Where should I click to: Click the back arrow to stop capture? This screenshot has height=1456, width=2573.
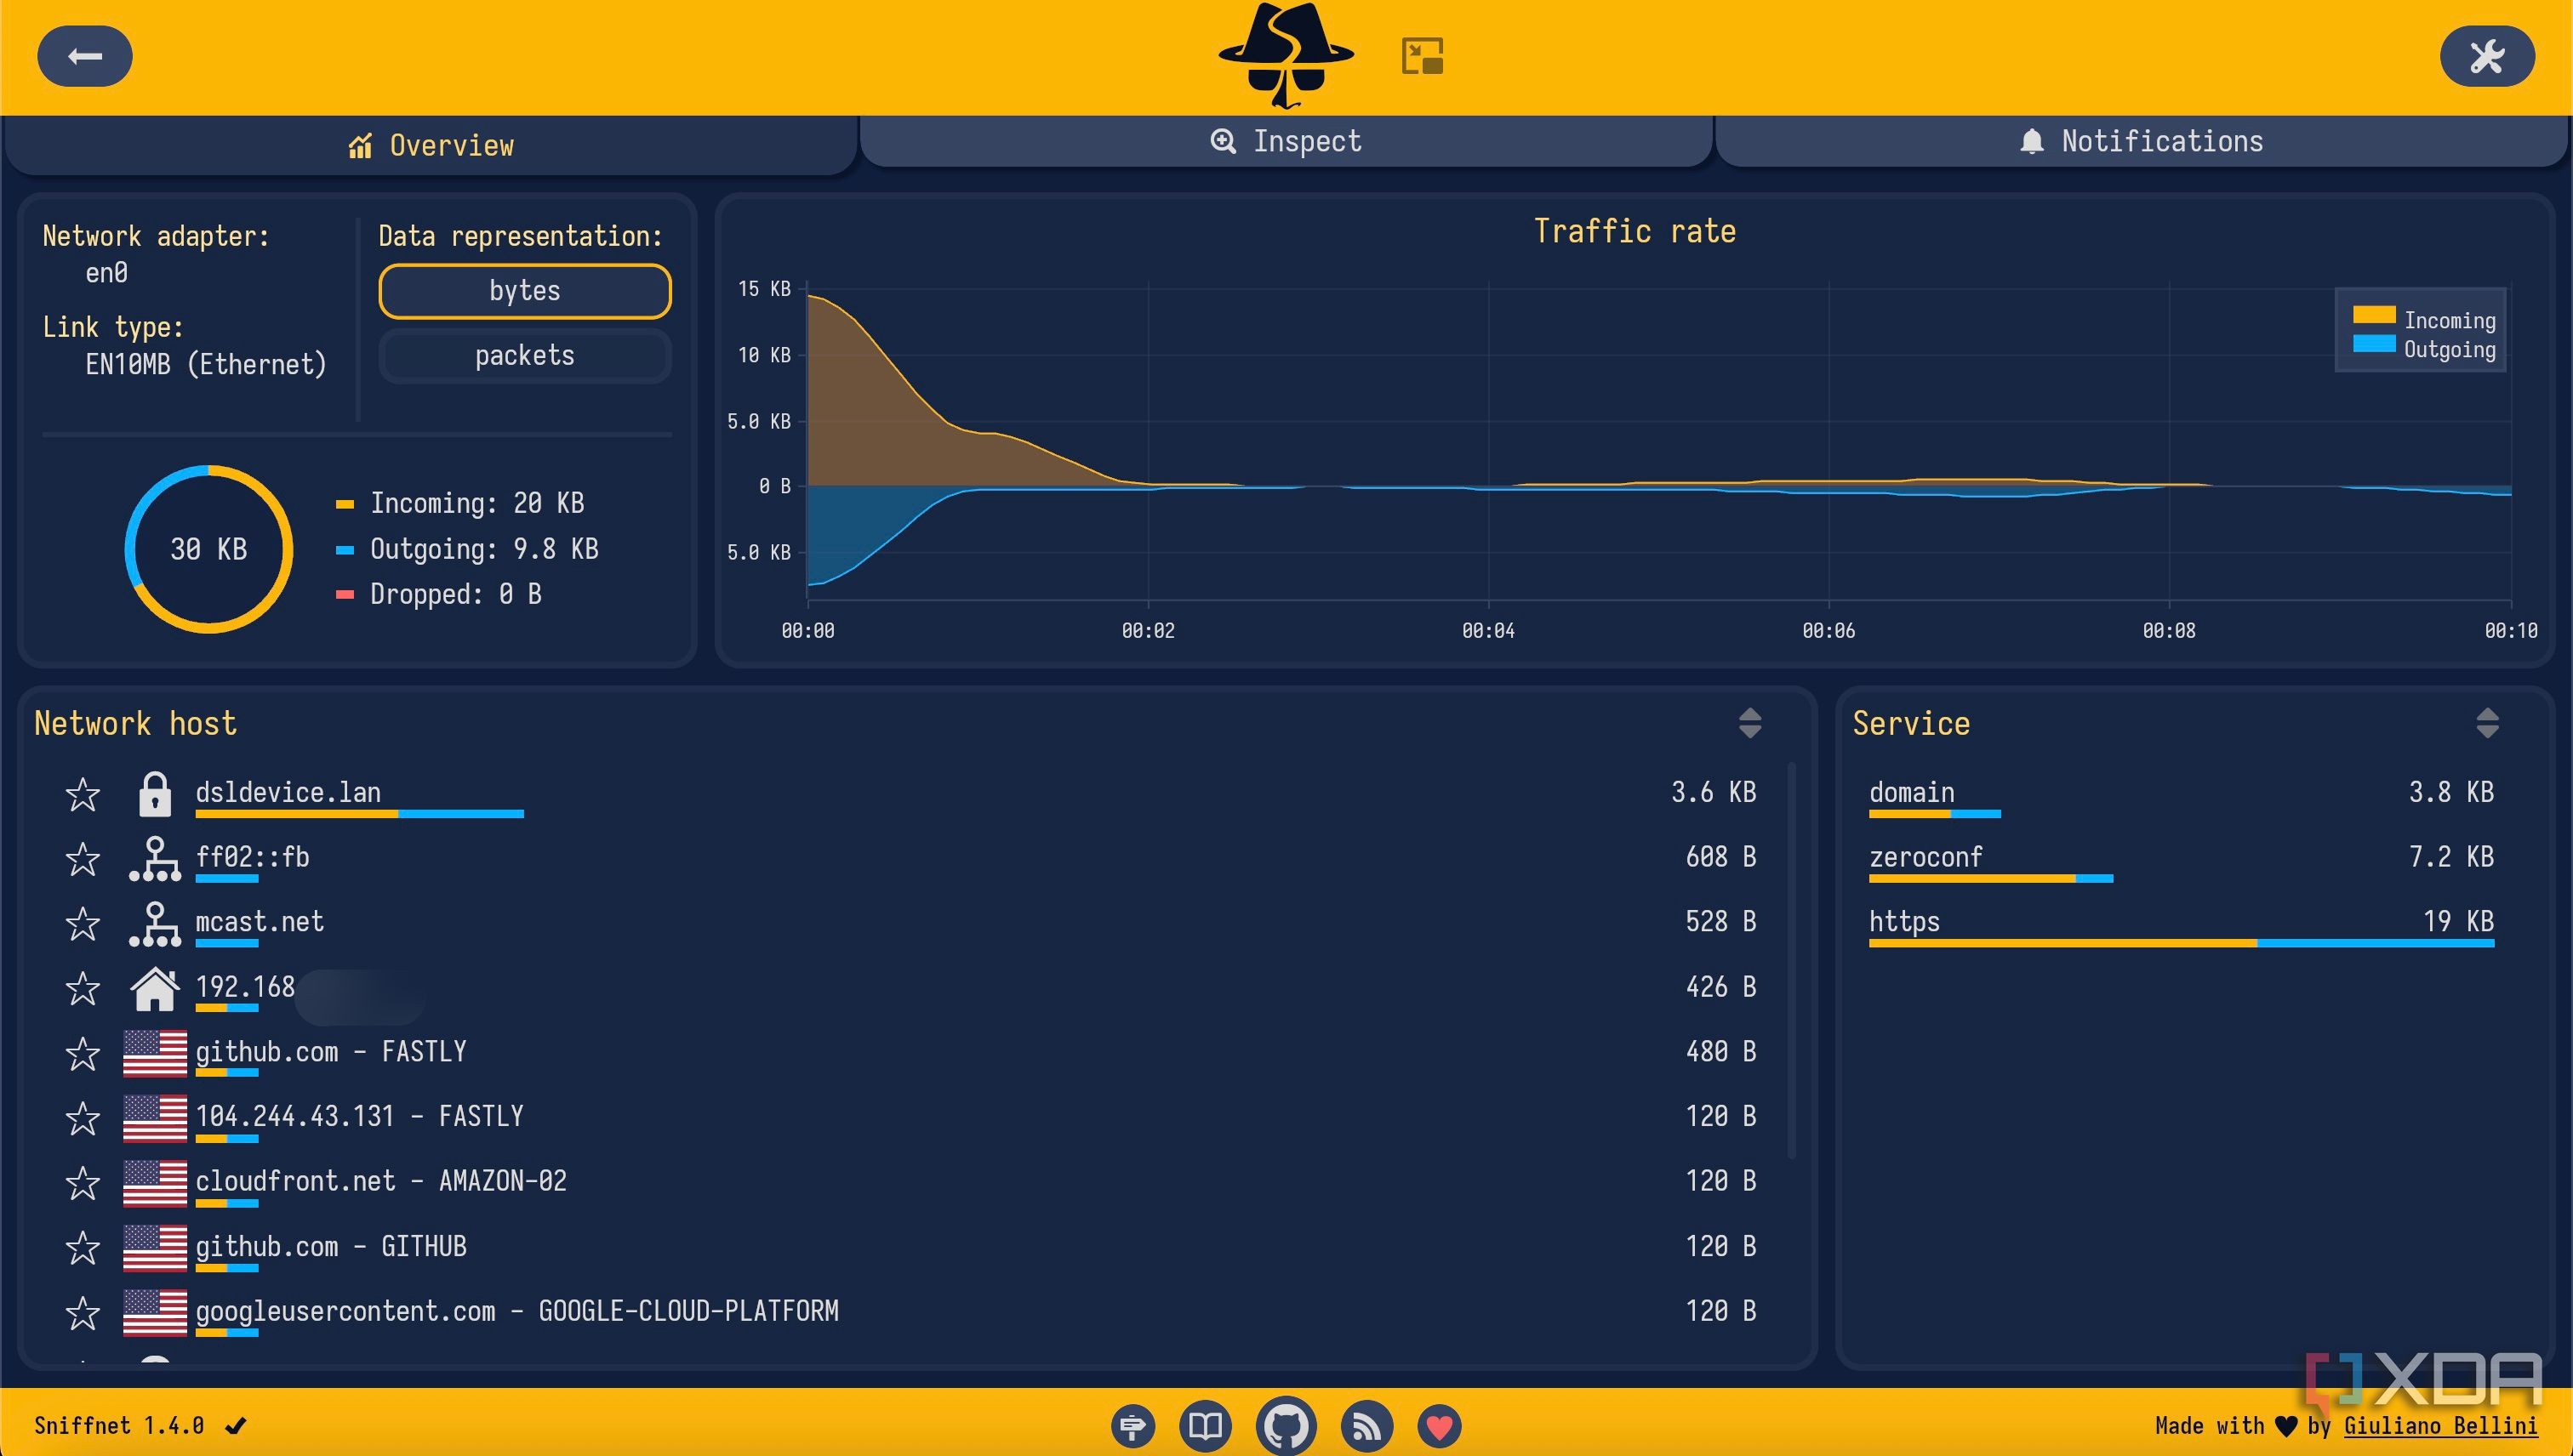coord(84,56)
